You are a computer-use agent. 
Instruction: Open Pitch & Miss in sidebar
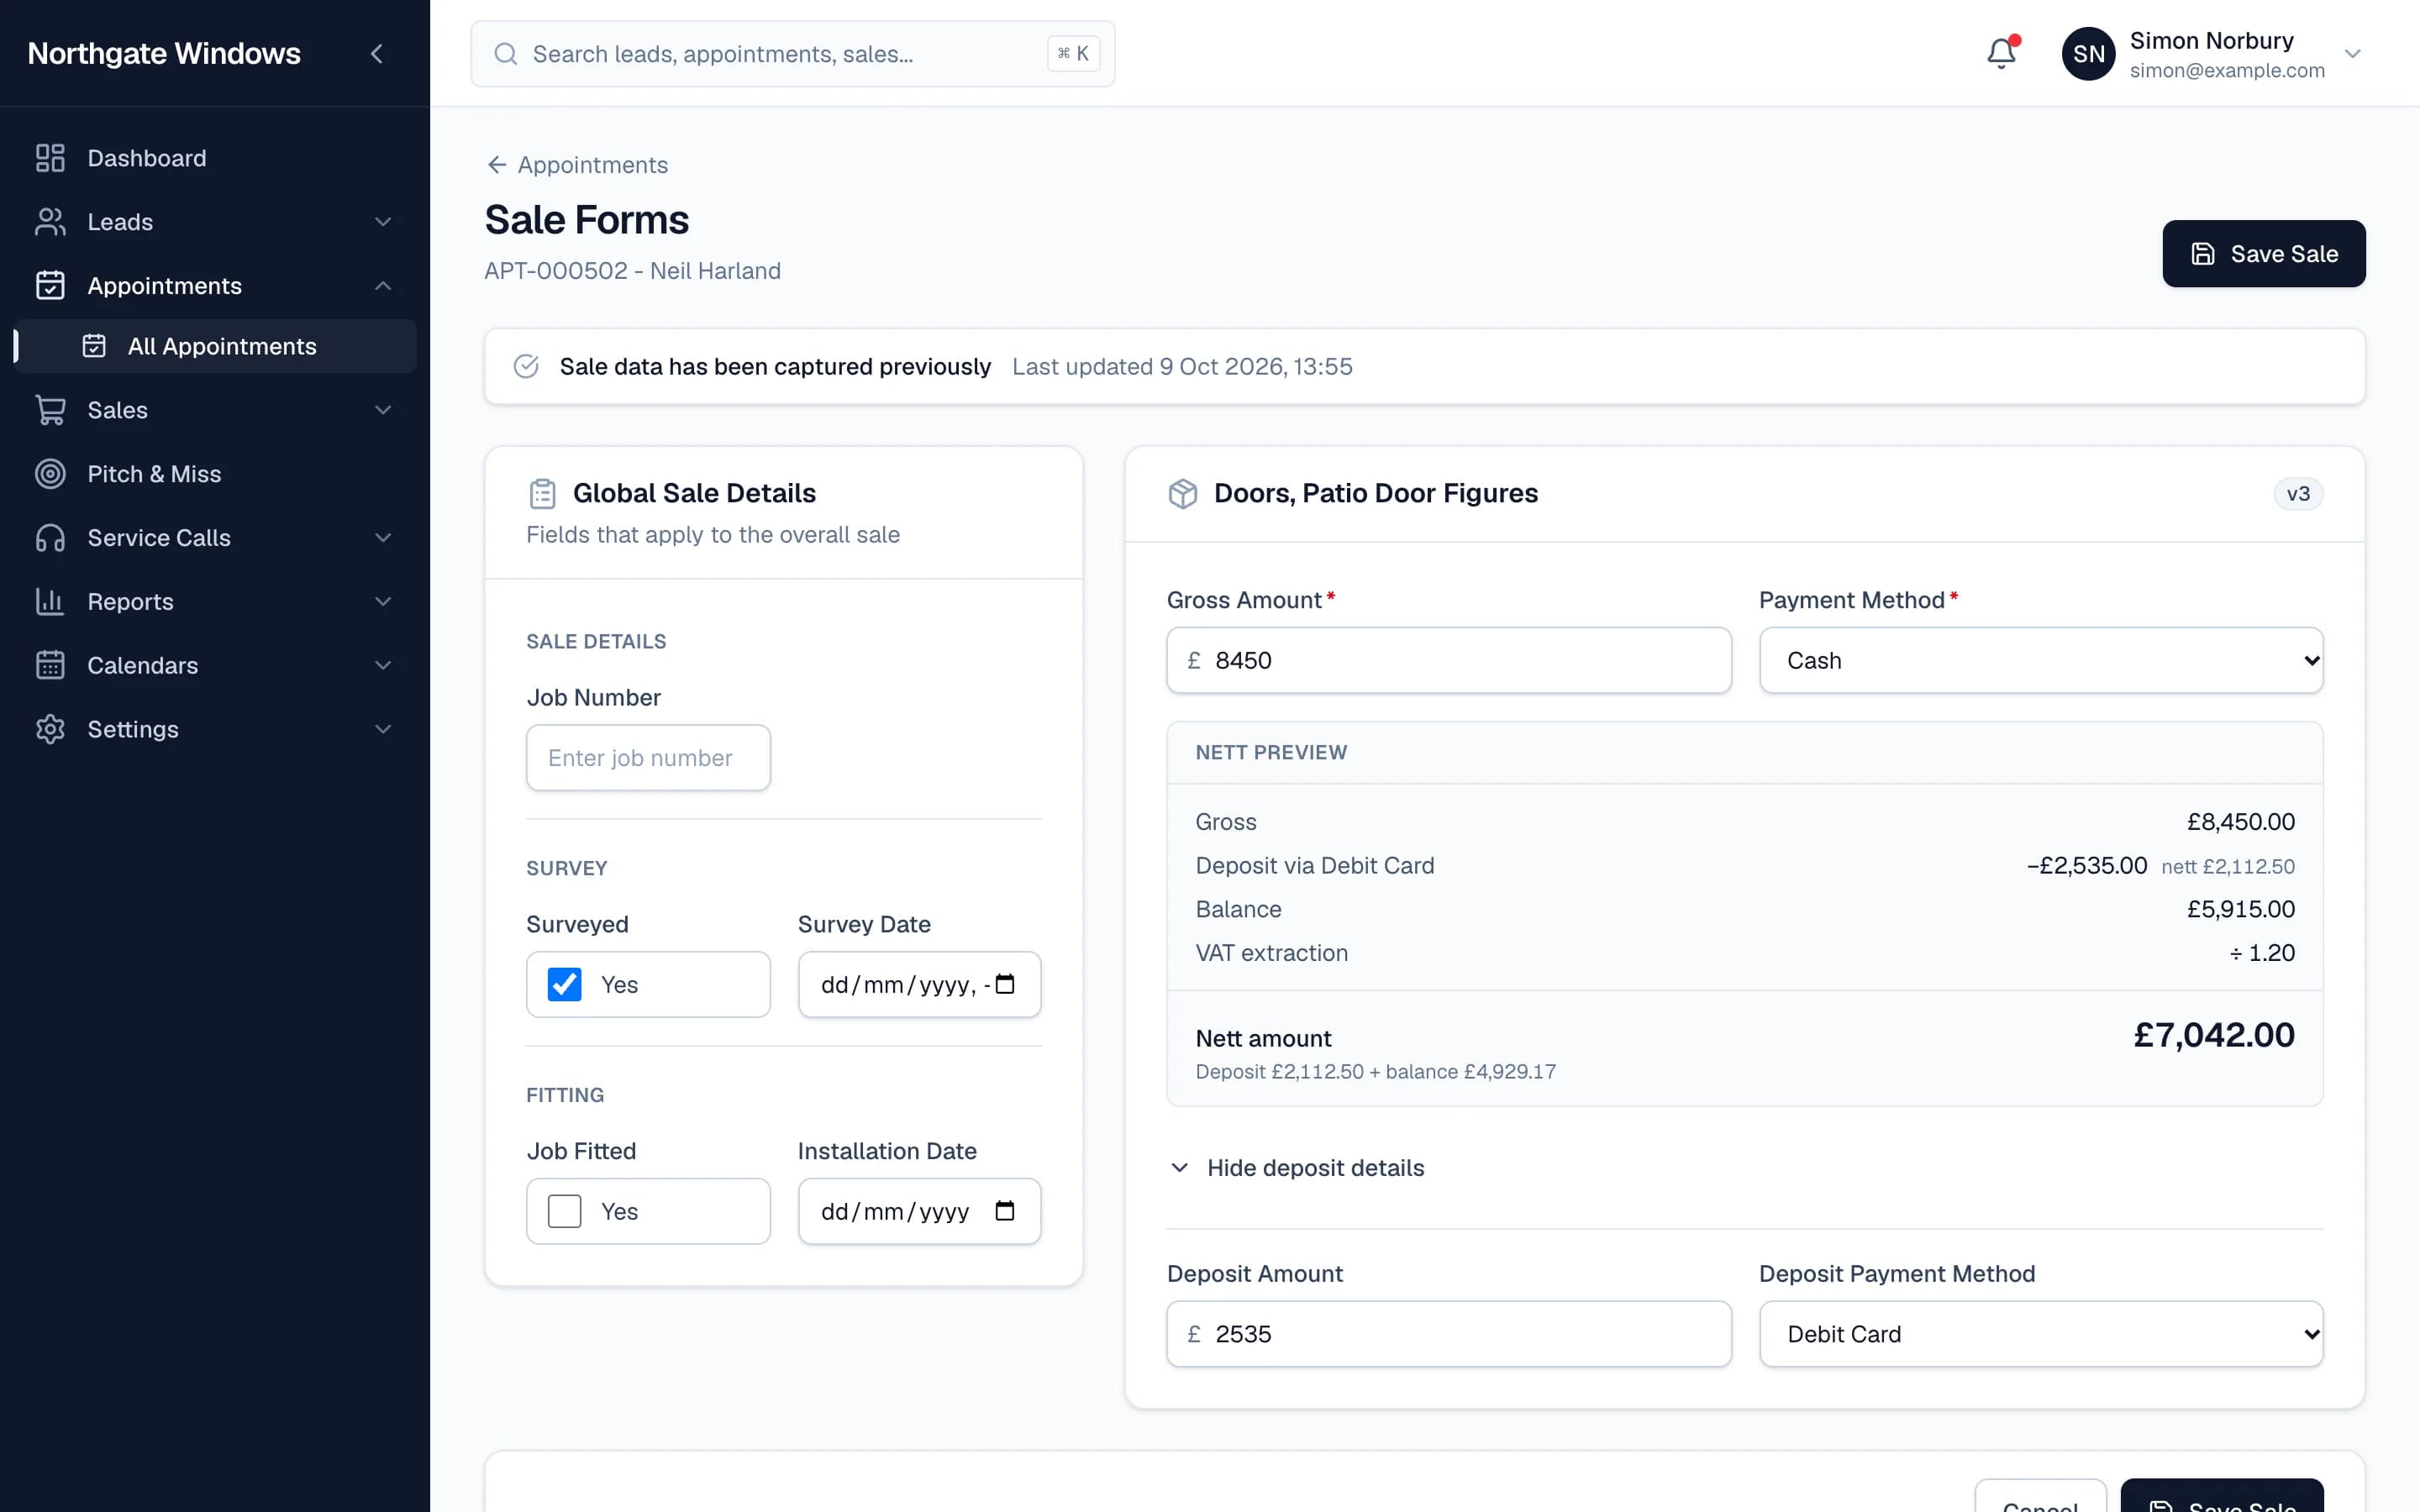[x=215, y=474]
